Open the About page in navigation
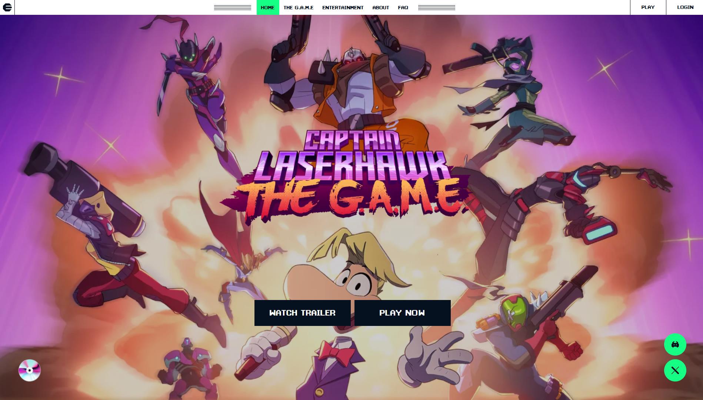The height and width of the screenshot is (400, 703). click(x=380, y=7)
